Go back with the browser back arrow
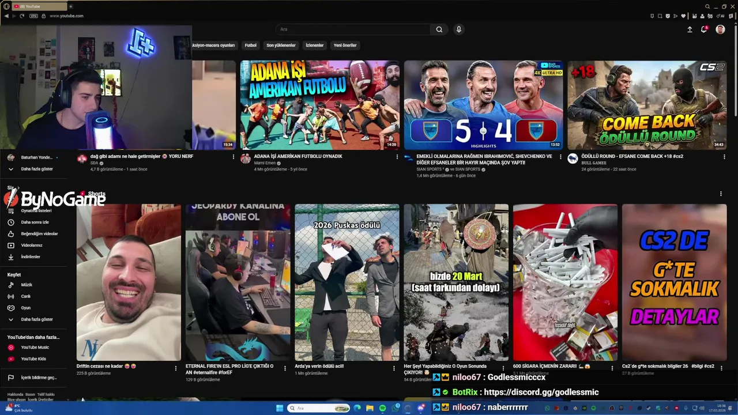Image resolution: width=738 pixels, height=415 pixels. pos(7,16)
